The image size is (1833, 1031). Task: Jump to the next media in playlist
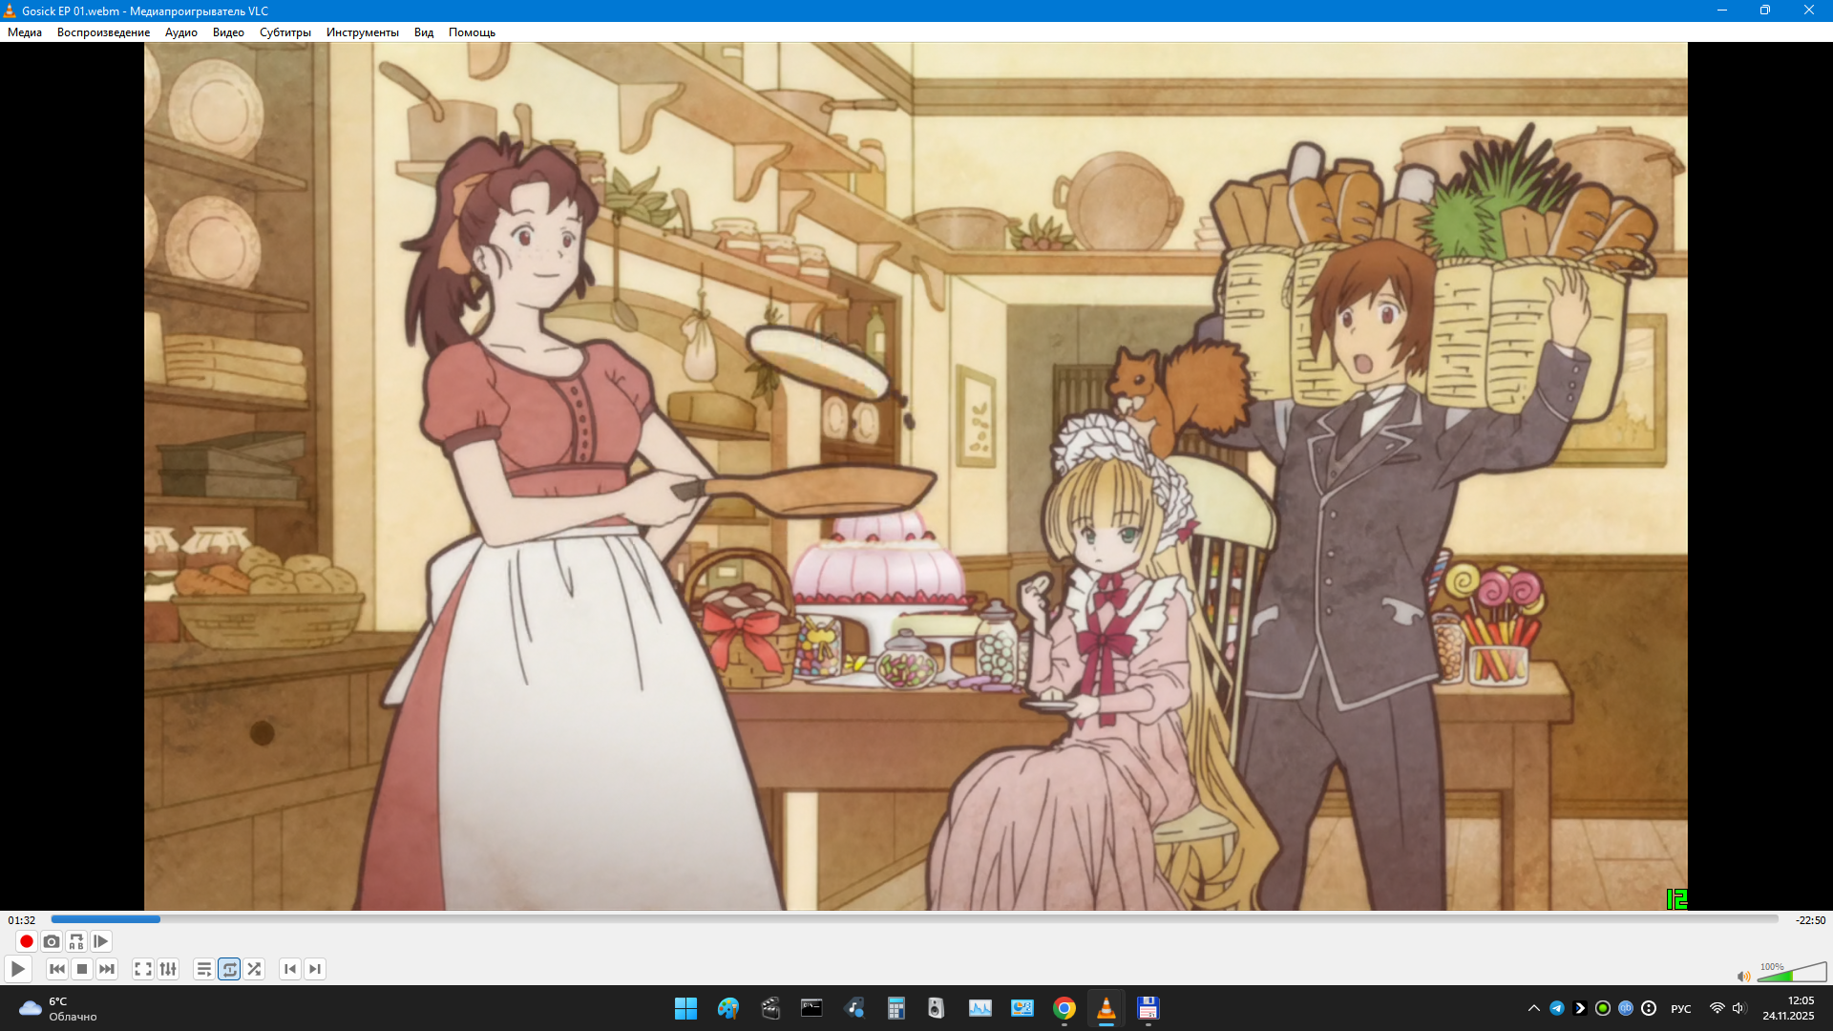pos(107,969)
